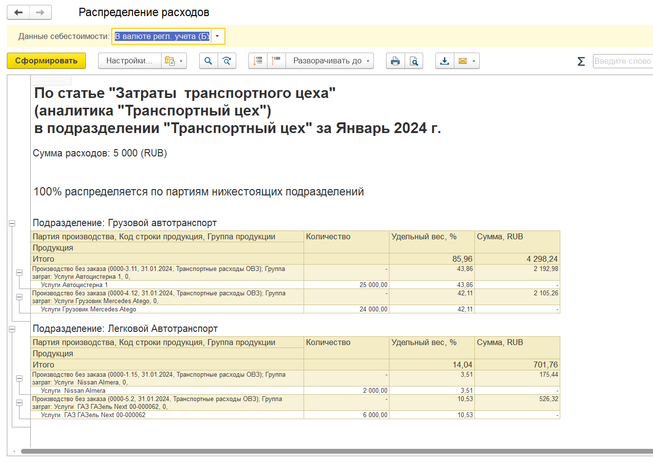653x462 pixels.
Task: Click the 701,76 total sum cell
Action: pos(517,365)
